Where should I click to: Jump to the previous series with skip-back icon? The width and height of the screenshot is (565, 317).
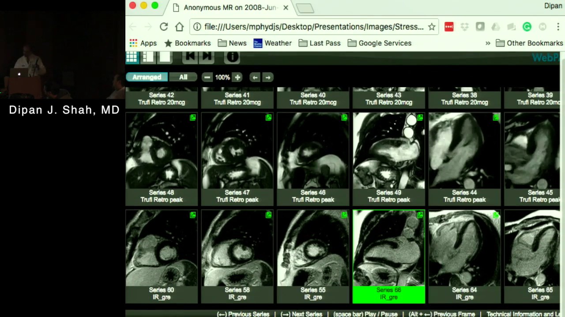tap(190, 57)
